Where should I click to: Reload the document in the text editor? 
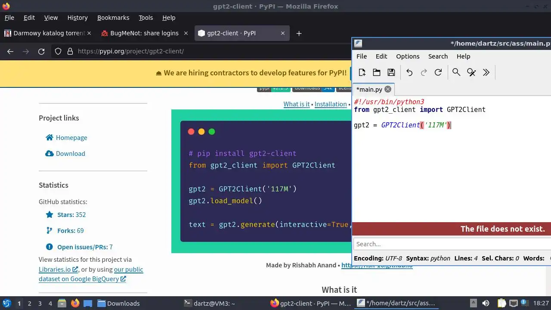pos(438,72)
